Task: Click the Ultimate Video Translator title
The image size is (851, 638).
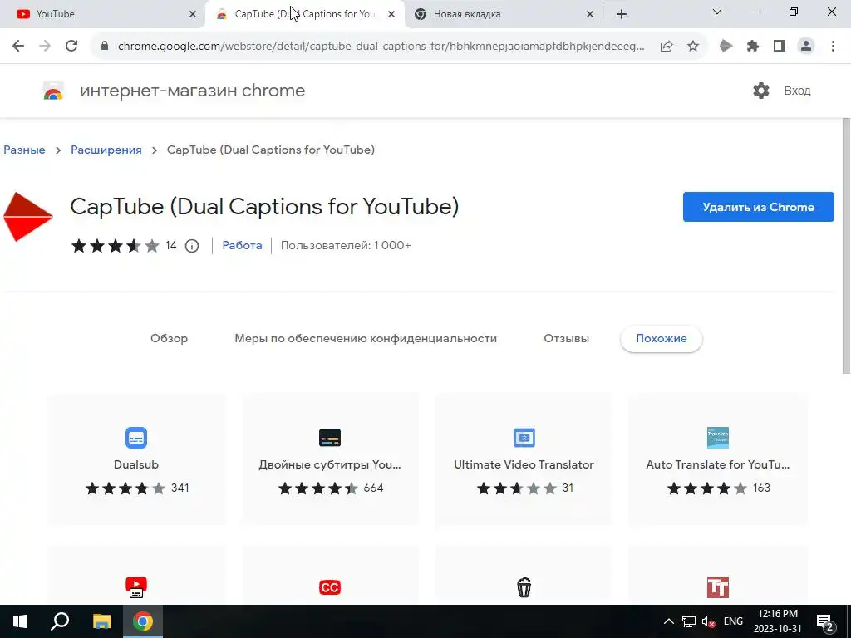Action: (524, 464)
